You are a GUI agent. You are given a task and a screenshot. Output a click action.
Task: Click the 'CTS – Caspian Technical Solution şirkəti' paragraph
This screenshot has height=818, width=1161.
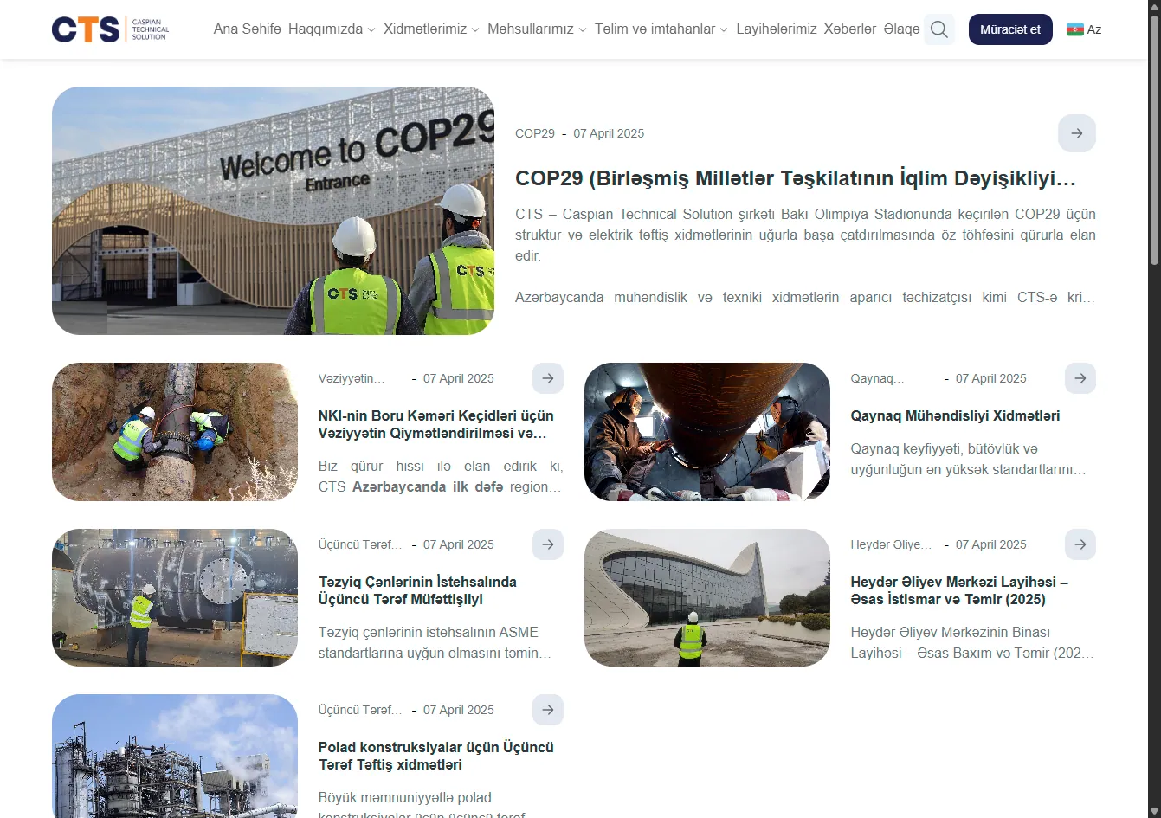(805, 235)
